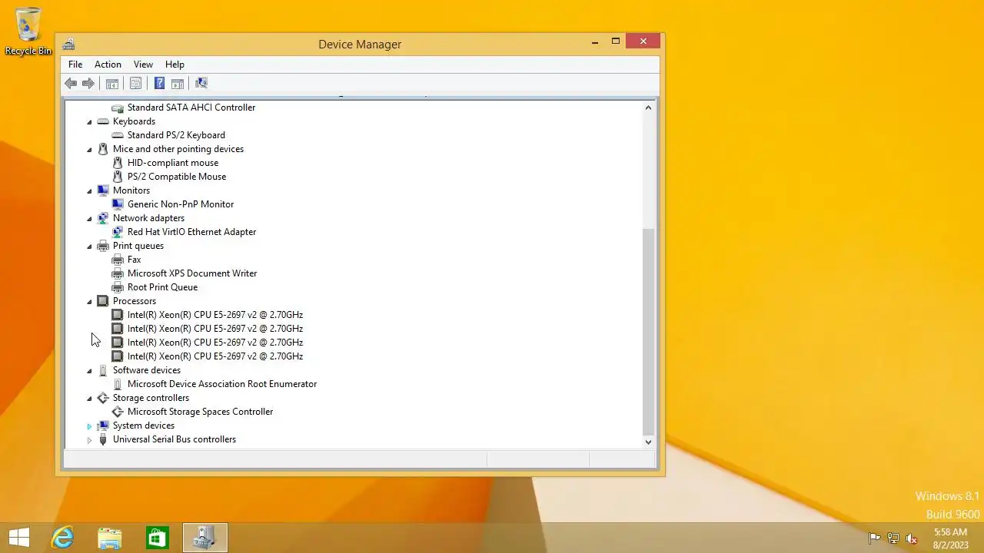This screenshot has width=984, height=553.
Task: Select Microsoft Device Association Root Enumerator
Action: pyautogui.click(x=222, y=384)
